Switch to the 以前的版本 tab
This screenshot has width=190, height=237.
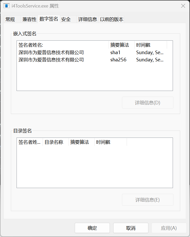coord(111,19)
